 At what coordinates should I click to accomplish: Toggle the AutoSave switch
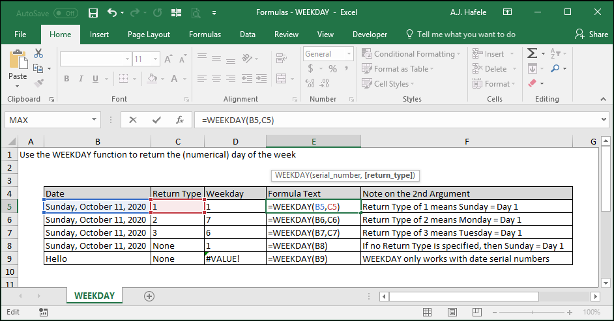[x=66, y=13]
